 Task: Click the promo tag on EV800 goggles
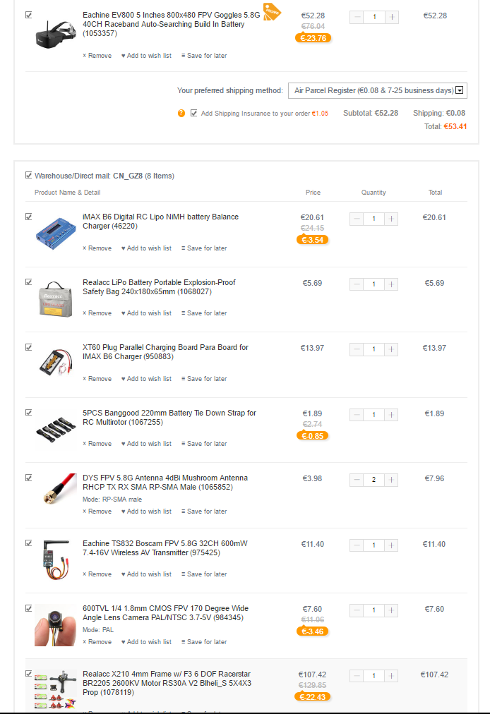[x=272, y=12]
